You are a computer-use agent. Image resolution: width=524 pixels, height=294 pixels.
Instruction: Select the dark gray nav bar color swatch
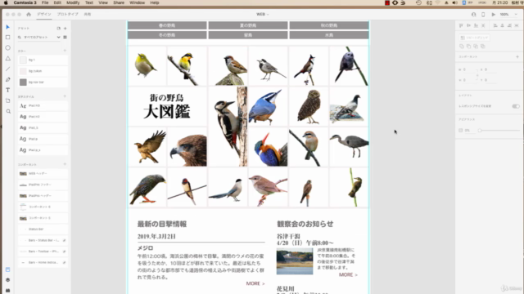(x=23, y=82)
